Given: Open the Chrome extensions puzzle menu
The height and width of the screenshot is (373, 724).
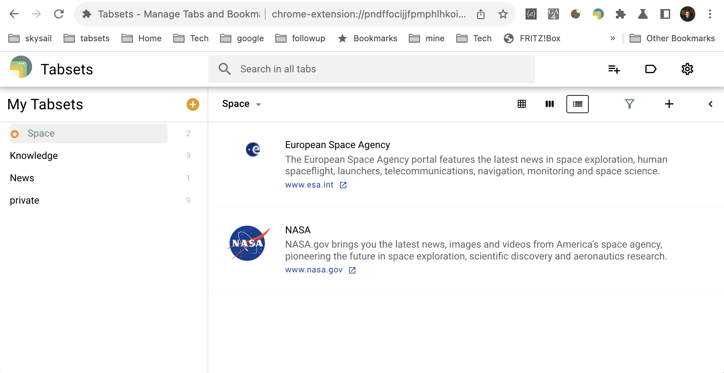Looking at the screenshot, I should point(621,14).
